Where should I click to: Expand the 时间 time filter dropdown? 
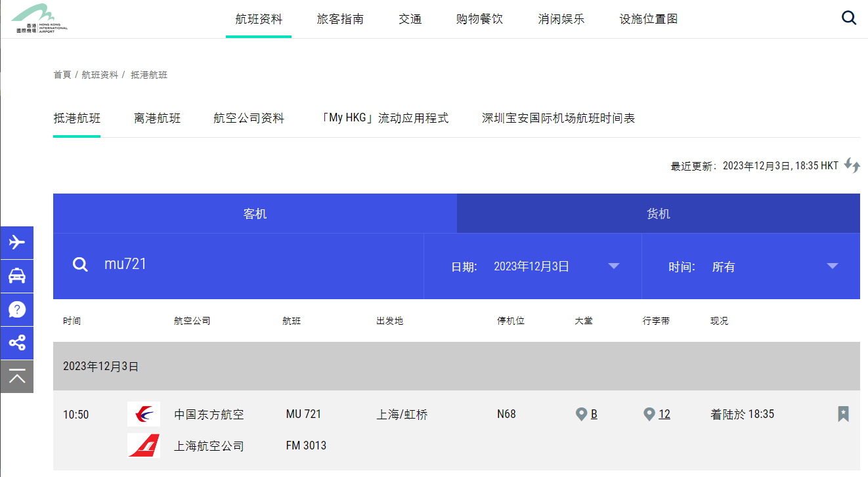coord(832,266)
